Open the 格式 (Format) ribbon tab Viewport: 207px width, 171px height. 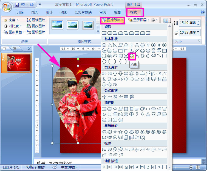[135, 12]
